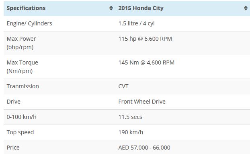Select the Max Power (bhp/rpm) label
The width and height of the screenshot is (250, 154).
click(21, 43)
